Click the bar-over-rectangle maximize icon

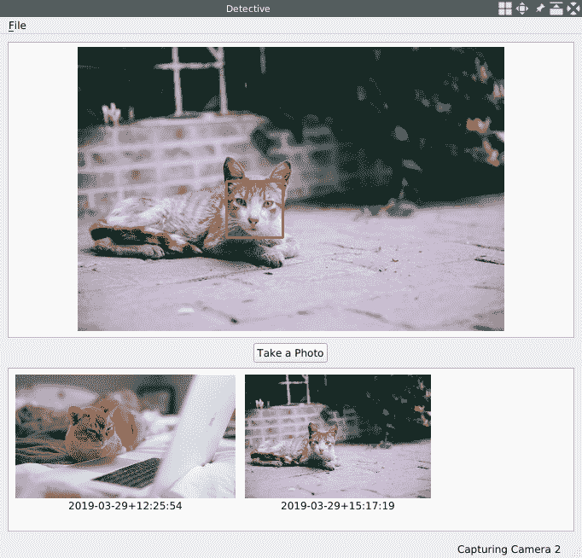click(556, 9)
